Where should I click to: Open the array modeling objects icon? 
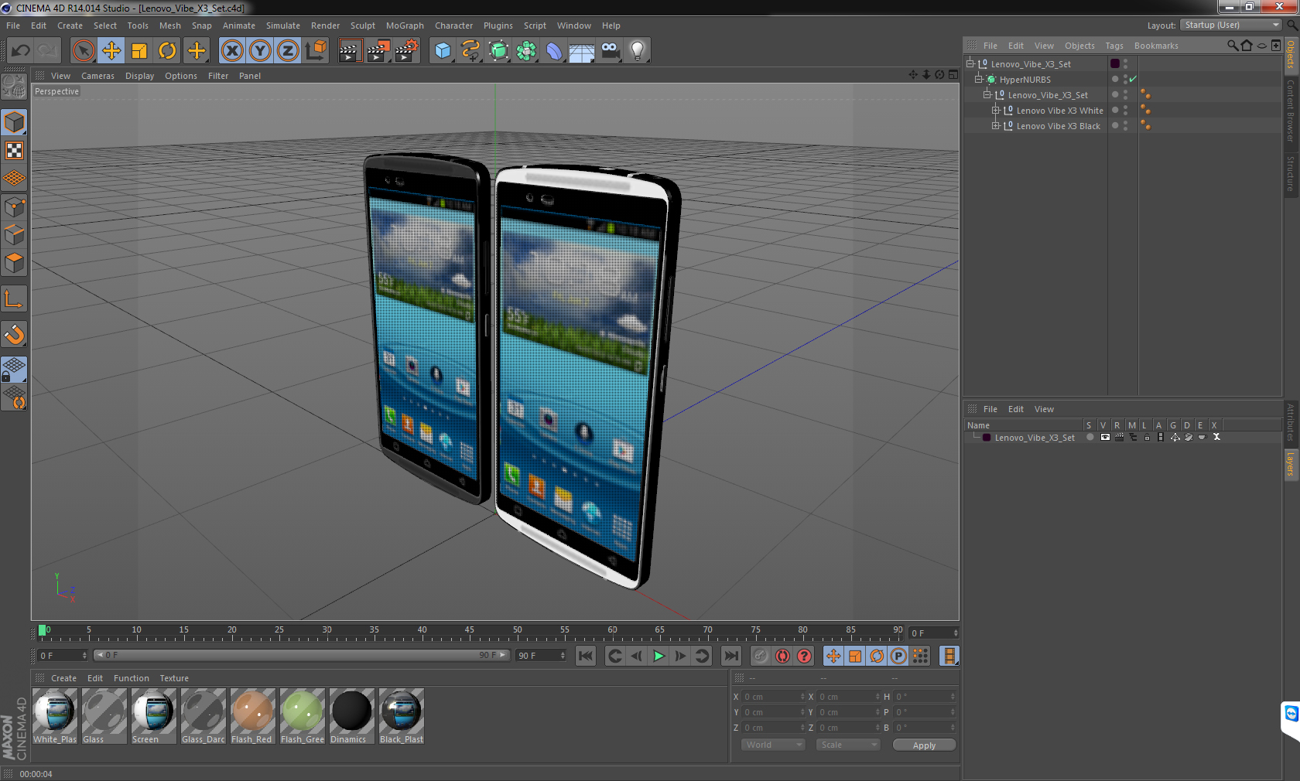(526, 51)
